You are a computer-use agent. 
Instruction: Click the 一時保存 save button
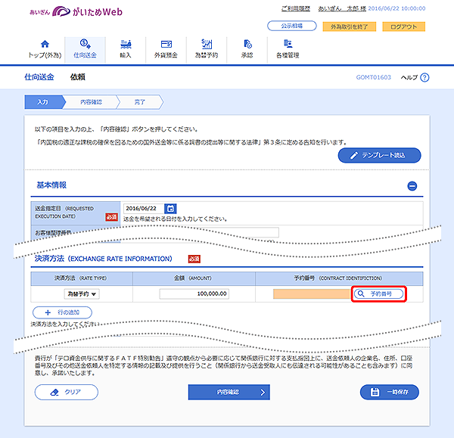click(389, 393)
